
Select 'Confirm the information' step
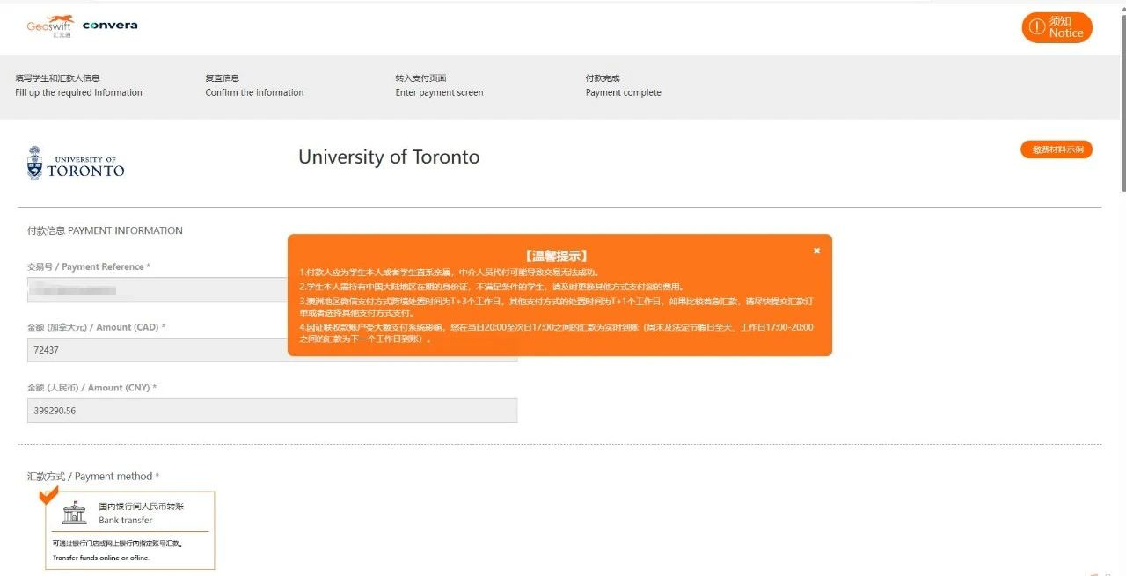[x=254, y=85]
